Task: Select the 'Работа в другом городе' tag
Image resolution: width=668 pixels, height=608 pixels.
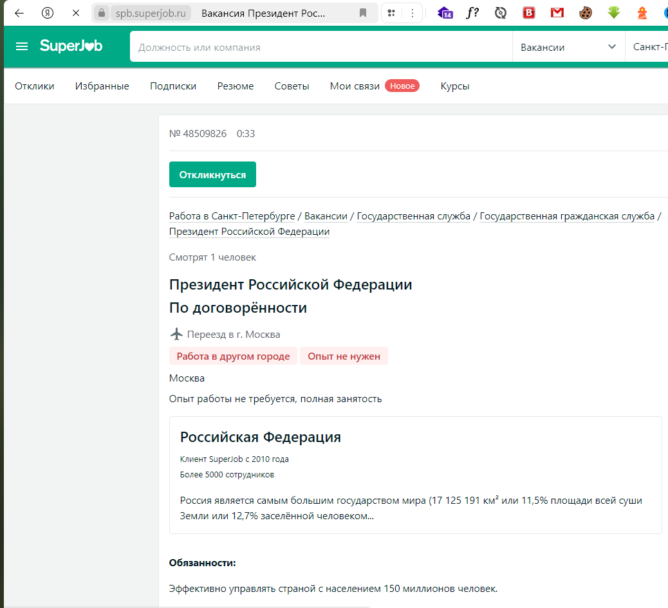Action: (x=232, y=355)
